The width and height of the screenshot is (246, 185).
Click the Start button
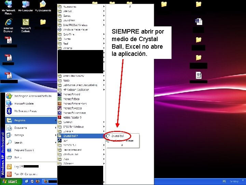click(x=11, y=182)
